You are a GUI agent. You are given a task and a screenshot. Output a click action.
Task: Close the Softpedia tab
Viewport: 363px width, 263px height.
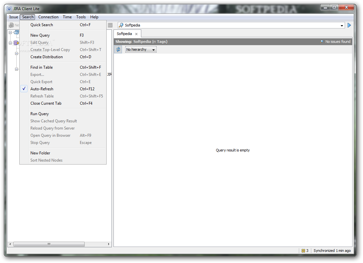coord(136,34)
